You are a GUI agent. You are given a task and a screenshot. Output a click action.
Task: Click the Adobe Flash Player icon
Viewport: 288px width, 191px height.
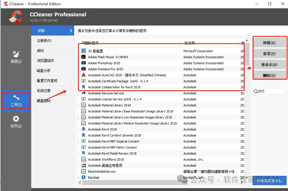(84, 57)
